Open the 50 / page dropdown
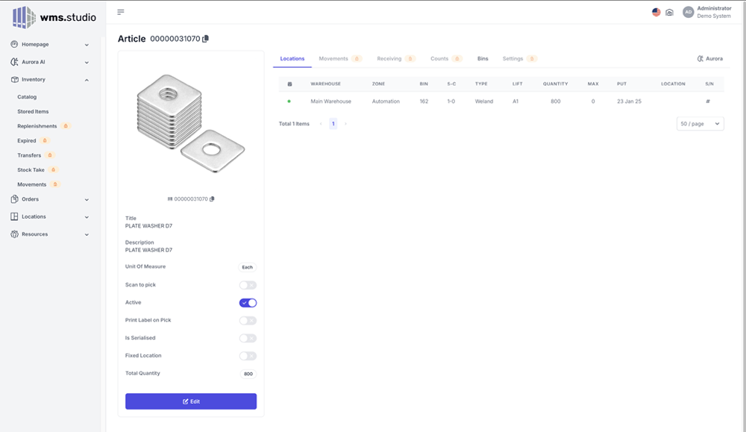Image resolution: width=746 pixels, height=432 pixels. [x=700, y=124]
